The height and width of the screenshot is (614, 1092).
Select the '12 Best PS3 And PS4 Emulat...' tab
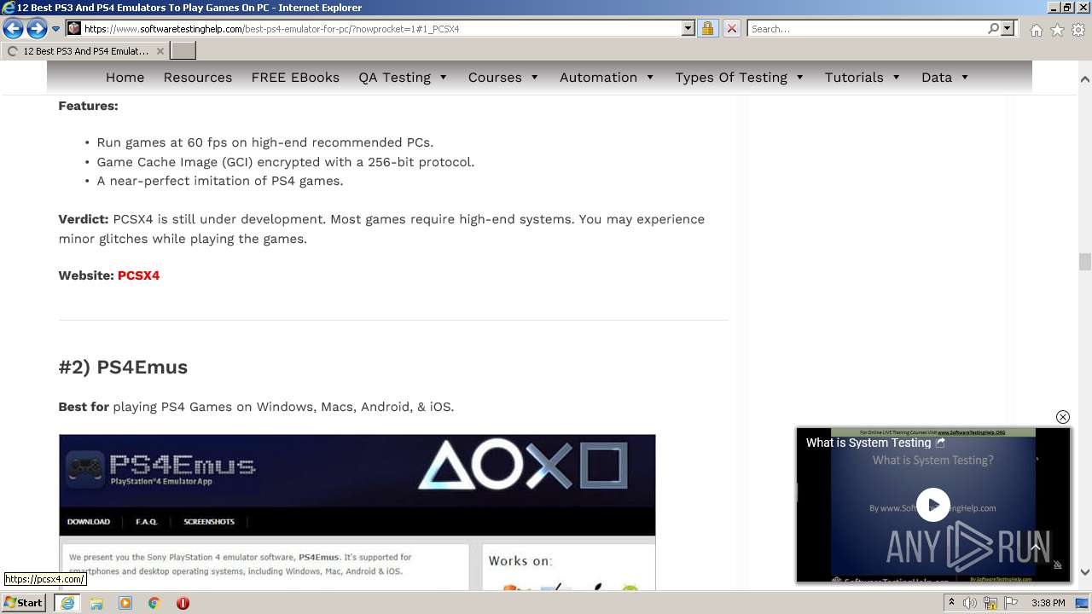pos(85,51)
